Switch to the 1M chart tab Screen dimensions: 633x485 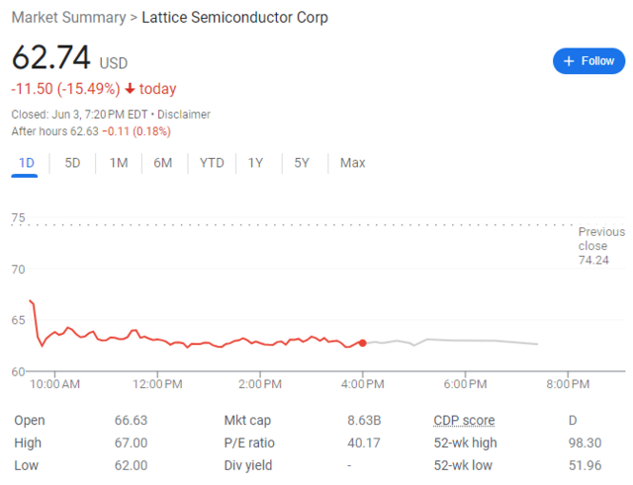tap(119, 163)
